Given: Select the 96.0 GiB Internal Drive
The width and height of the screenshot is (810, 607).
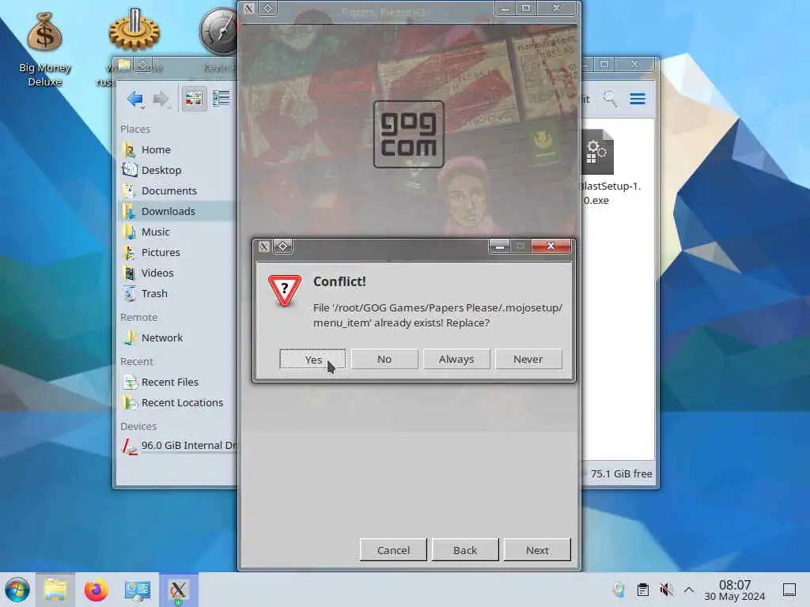Looking at the screenshot, I should pyautogui.click(x=176, y=446).
